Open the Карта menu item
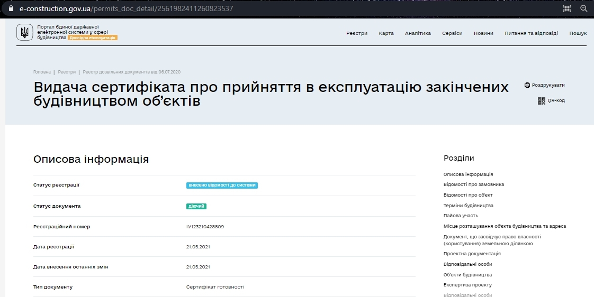This screenshot has width=594, height=297. click(x=386, y=33)
